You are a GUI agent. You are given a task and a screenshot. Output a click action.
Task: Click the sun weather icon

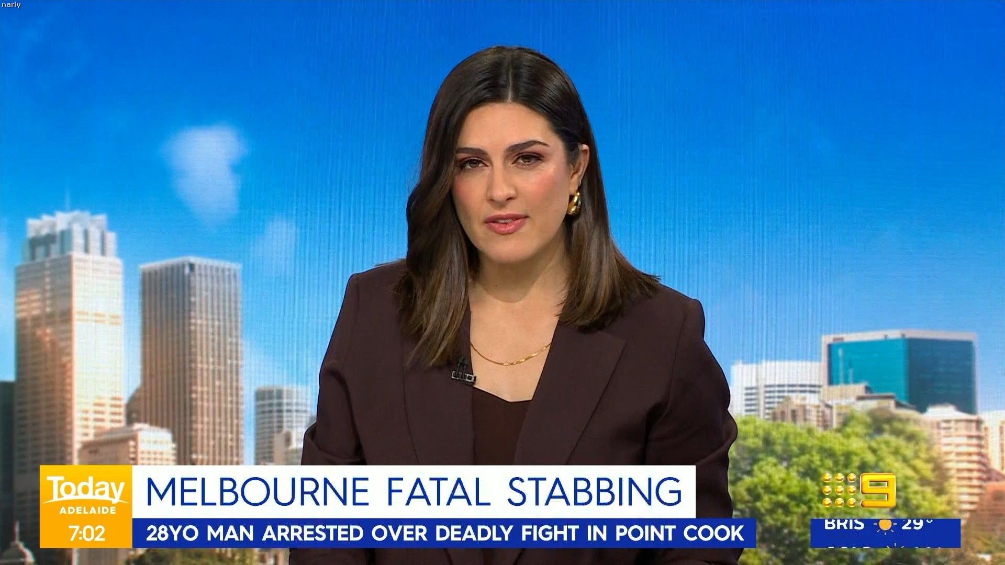point(886,524)
